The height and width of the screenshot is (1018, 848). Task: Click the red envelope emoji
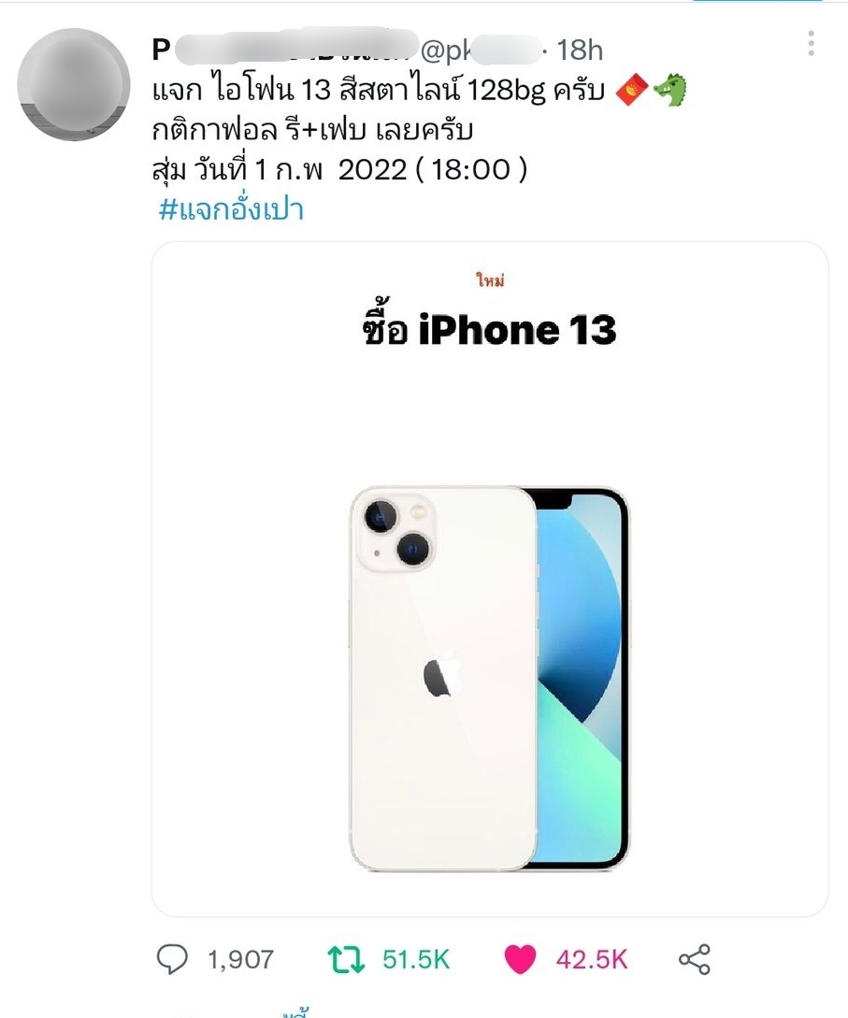[x=631, y=90]
